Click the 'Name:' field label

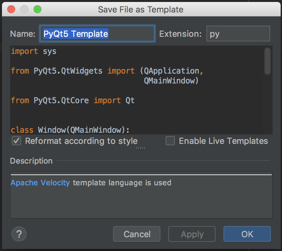(x=23, y=34)
